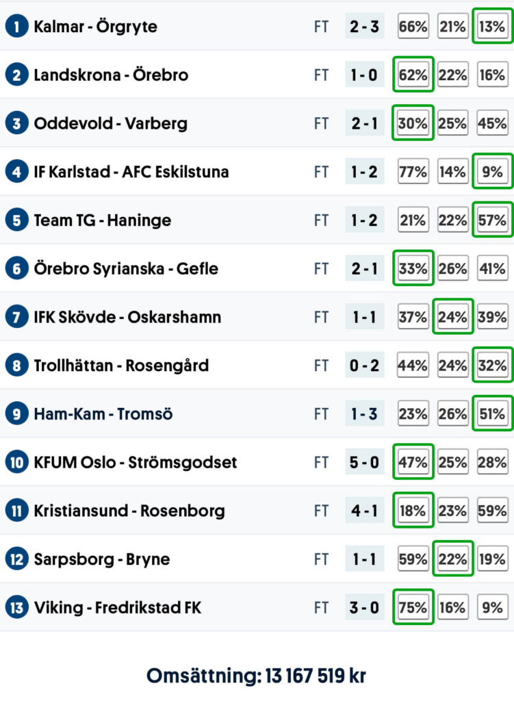Click the number 7 match badge
Viewport: 514px width, 701px height.
coord(16,317)
